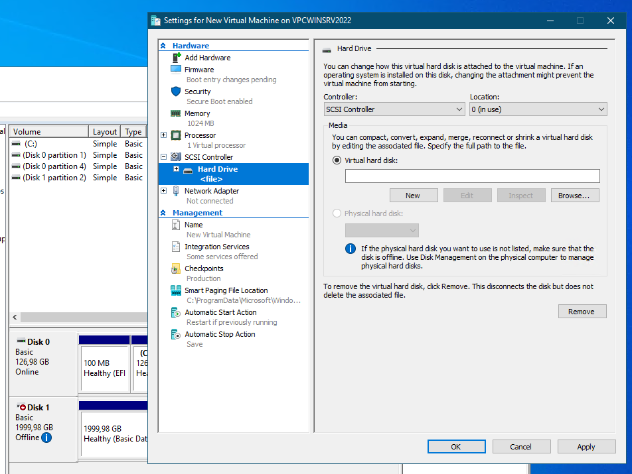Collapse the SCSI Controller tree node

(163, 157)
